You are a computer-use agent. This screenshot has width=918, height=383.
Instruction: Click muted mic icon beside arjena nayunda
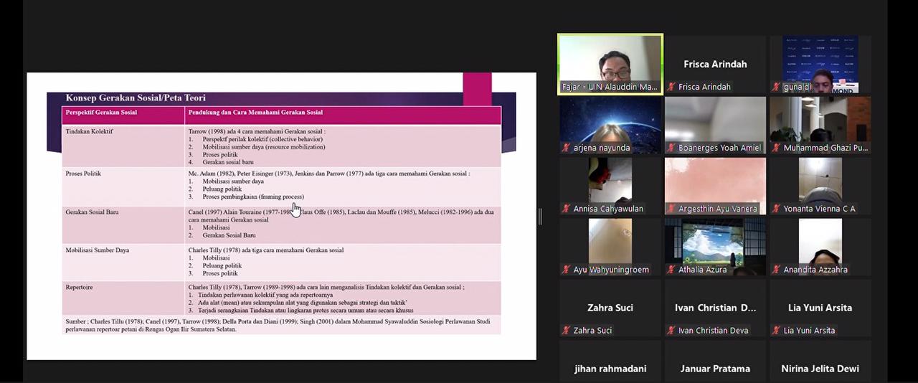[x=567, y=148]
